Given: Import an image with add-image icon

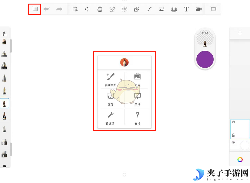Looking at the screenshot, I should [x=162, y=9].
